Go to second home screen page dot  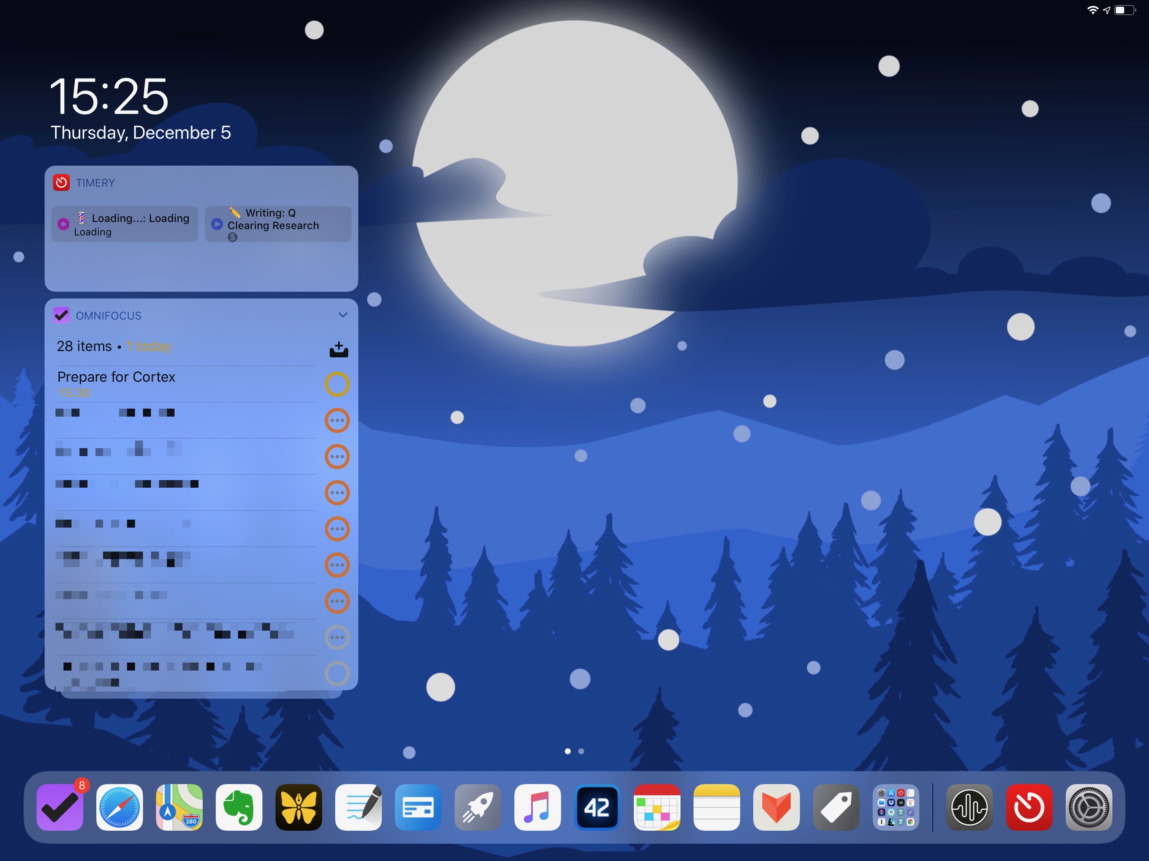point(581,751)
